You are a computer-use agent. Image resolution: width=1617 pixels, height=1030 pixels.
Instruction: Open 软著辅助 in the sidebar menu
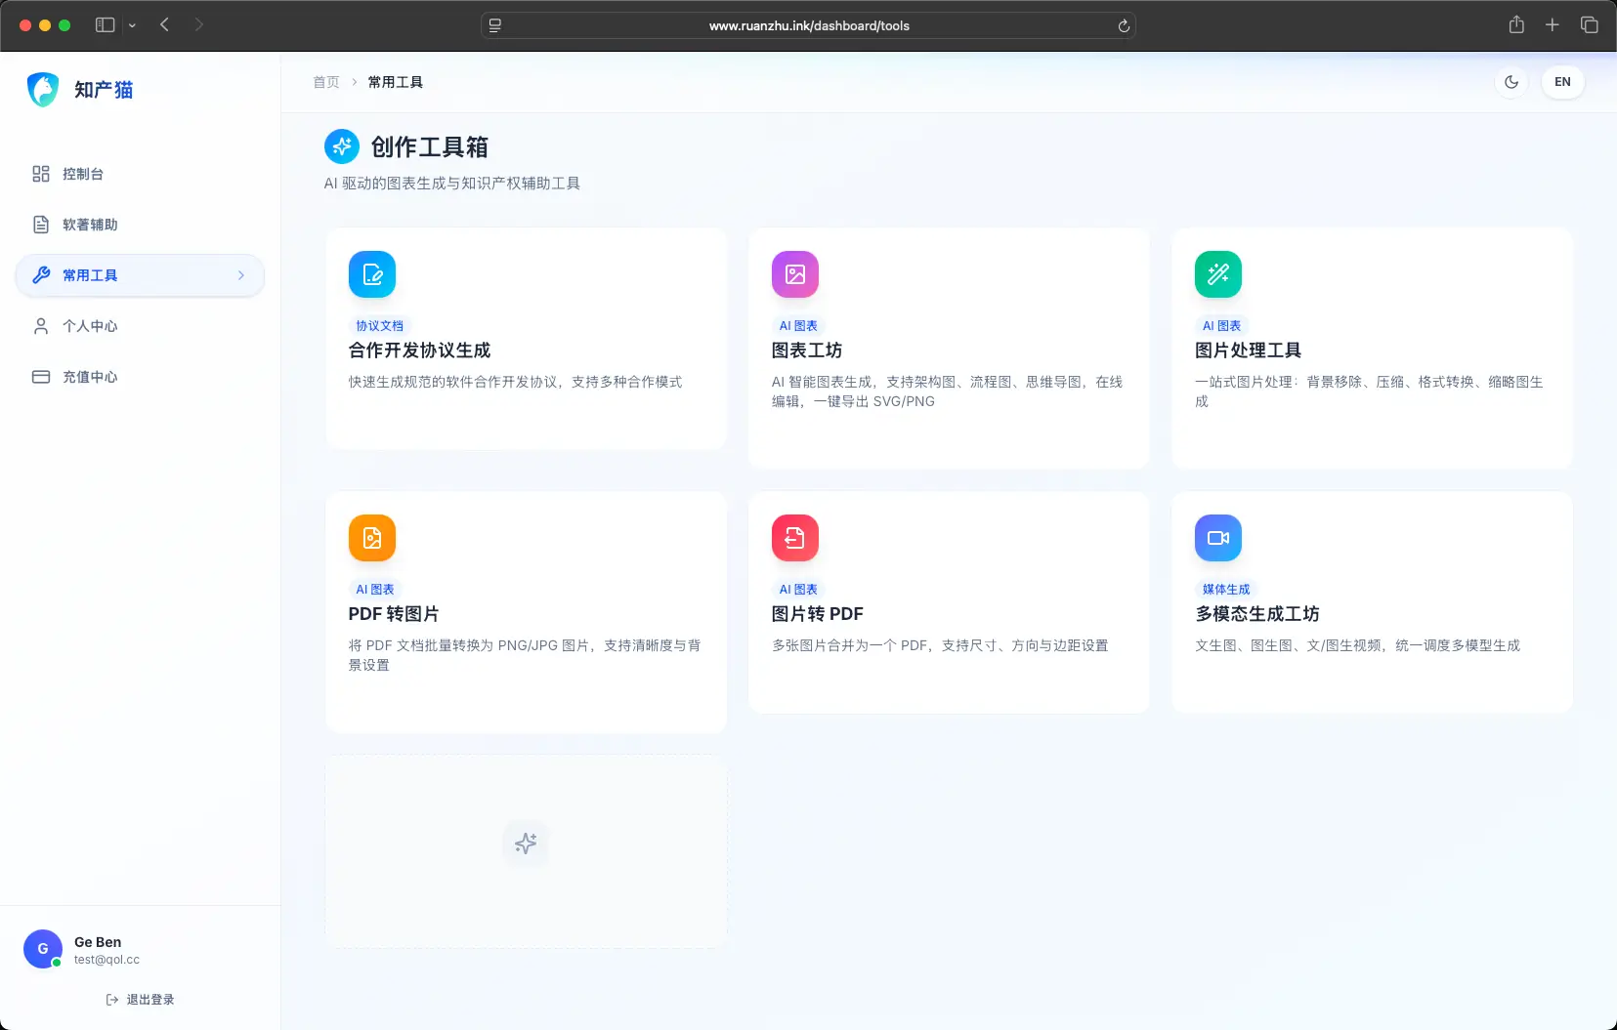pyautogui.click(x=90, y=225)
